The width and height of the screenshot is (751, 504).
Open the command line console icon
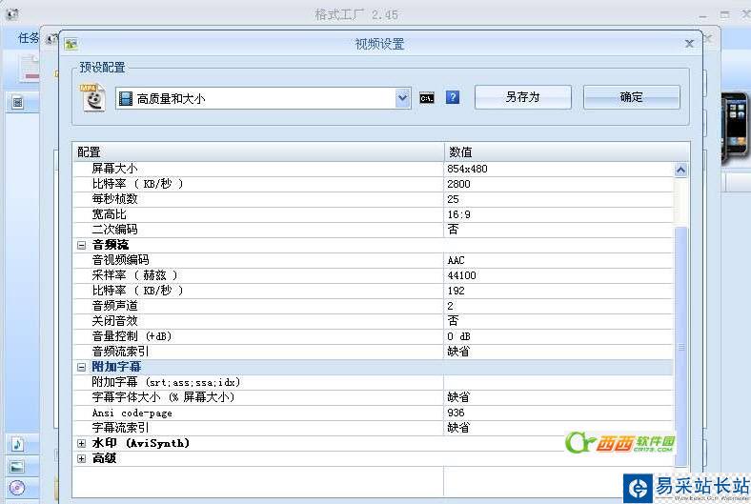427,98
